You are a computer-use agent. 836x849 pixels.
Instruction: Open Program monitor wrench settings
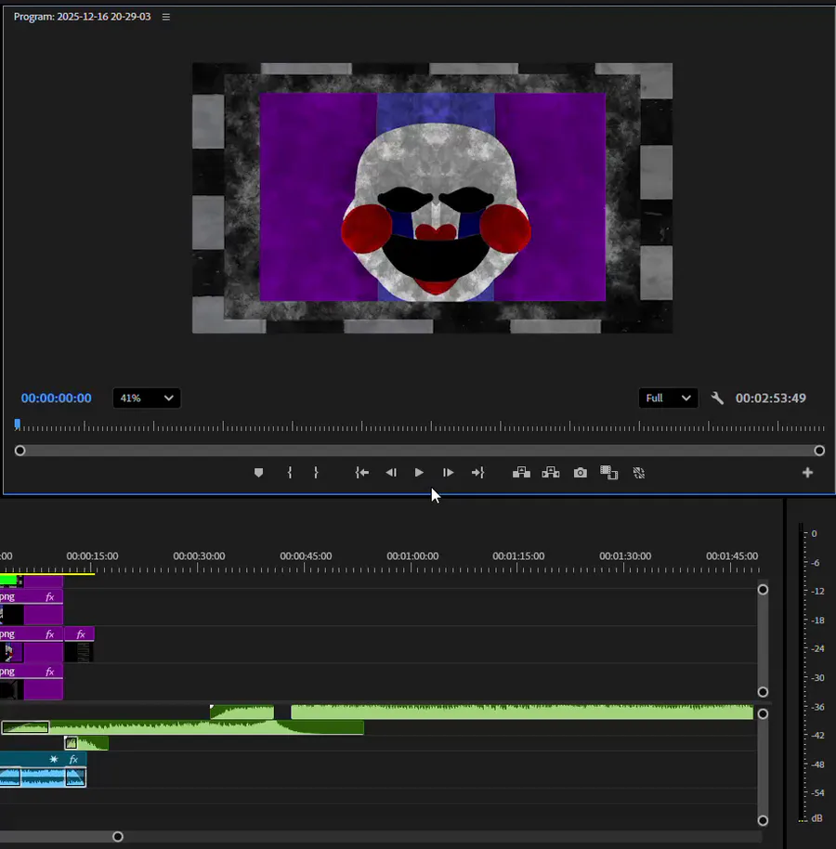click(717, 398)
